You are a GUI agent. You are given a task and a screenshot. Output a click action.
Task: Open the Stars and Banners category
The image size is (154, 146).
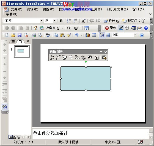(84, 57)
